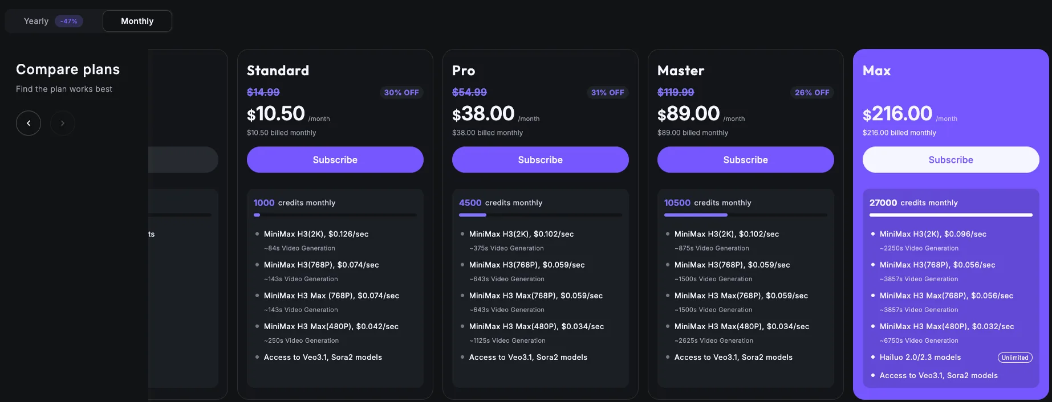The image size is (1052, 402).
Task: Click 'MiniMax H3(2K), $0.096/sec' in Max
Action: [933, 234]
